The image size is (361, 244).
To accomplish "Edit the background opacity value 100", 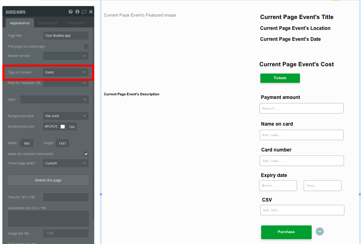I will click(72, 127).
